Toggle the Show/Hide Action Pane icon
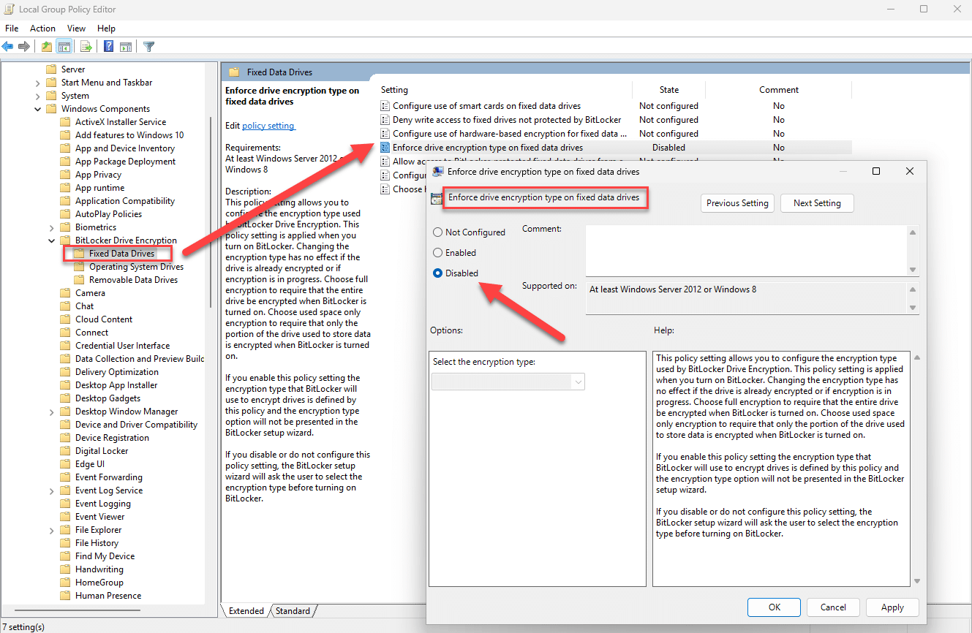The height and width of the screenshot is (633, 972). 126,46
